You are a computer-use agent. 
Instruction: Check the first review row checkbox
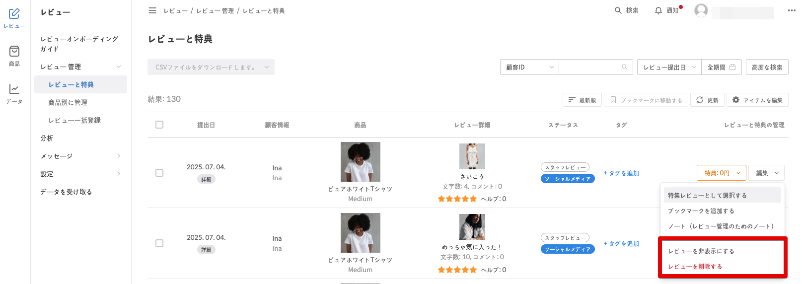[x=159, y=173]
